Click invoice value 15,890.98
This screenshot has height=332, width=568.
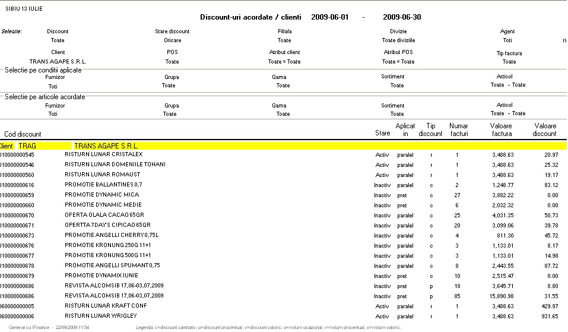tap(502, 296)
